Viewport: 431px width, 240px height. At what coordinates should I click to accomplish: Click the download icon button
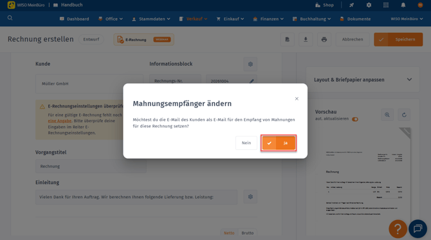pyautogui.click(x=306, y=40)
